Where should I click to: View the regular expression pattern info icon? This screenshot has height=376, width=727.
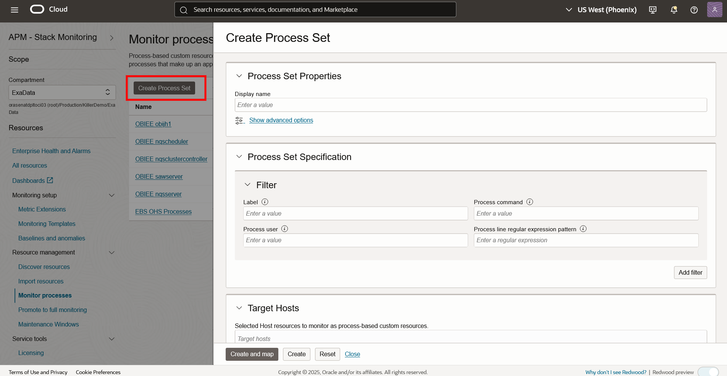coord(583,229)
